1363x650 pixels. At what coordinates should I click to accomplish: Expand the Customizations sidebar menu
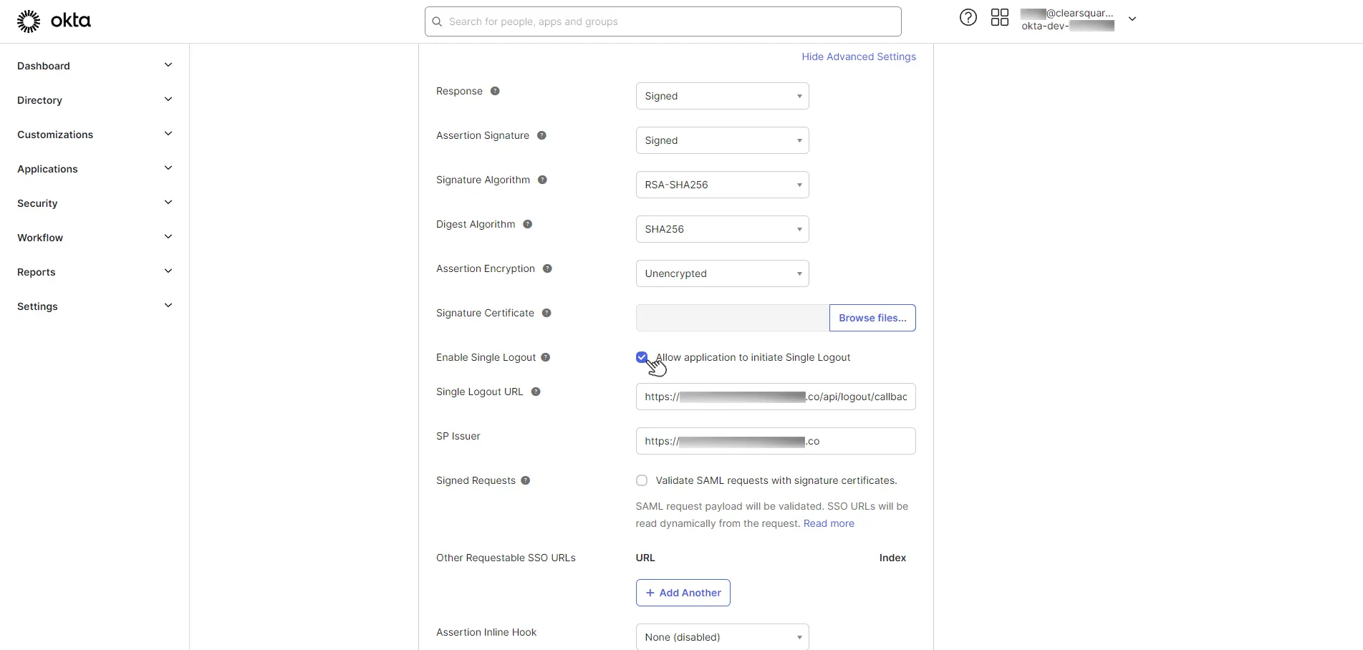coord(95,135)
